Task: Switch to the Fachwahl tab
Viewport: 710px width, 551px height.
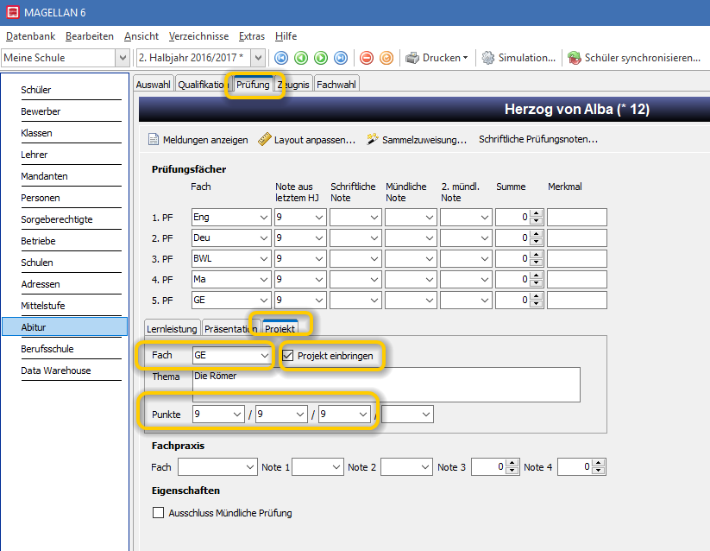Action: pos(336,85)
